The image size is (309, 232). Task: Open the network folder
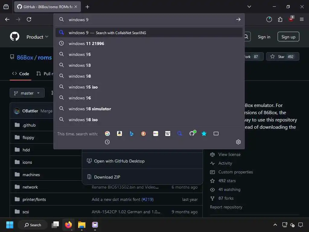pyautogui.click(x=30, y=187)
